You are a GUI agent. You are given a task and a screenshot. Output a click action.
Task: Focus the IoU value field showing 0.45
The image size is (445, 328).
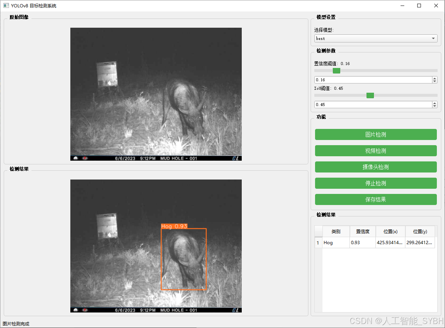[372, 105]
